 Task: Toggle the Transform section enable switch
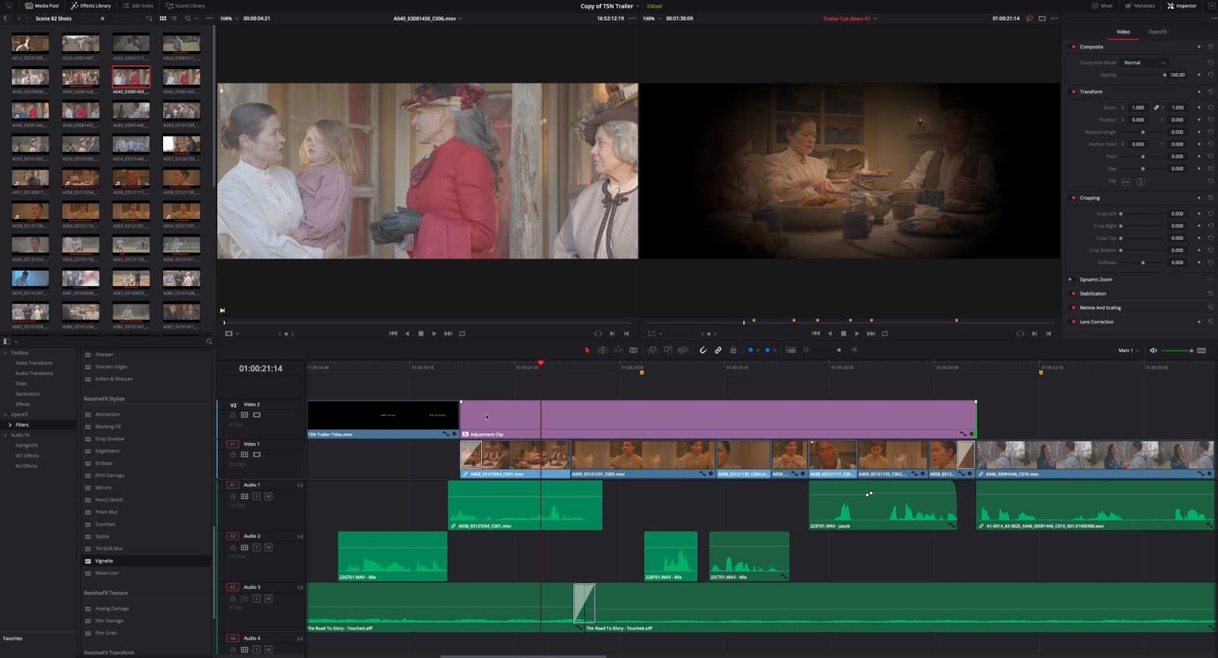[x=1073, y=91]
